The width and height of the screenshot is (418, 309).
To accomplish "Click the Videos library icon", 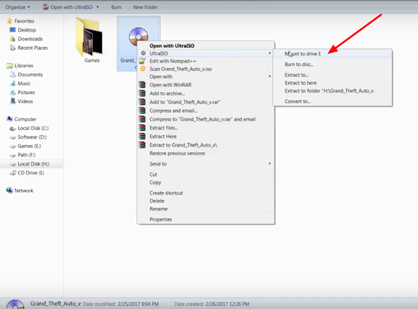I will coord(12,101).
